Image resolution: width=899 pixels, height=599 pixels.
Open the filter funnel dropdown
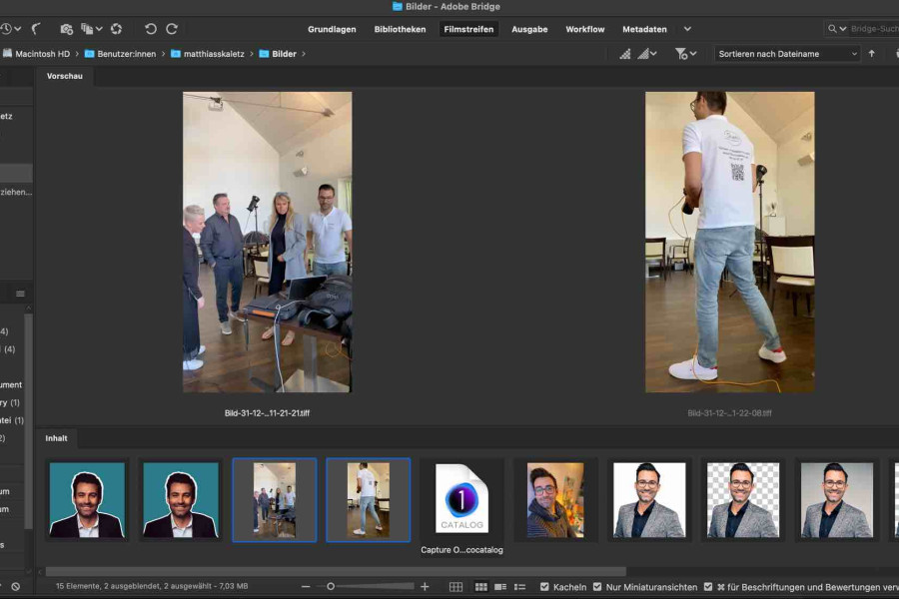pyautogui.click(x=685, y=54)
